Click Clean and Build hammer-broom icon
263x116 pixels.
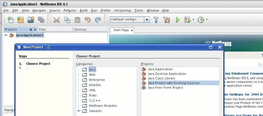click(x=167, y=20)
